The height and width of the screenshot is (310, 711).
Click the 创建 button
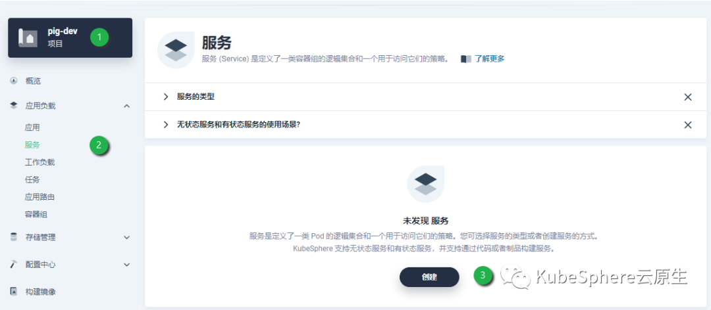429,277
